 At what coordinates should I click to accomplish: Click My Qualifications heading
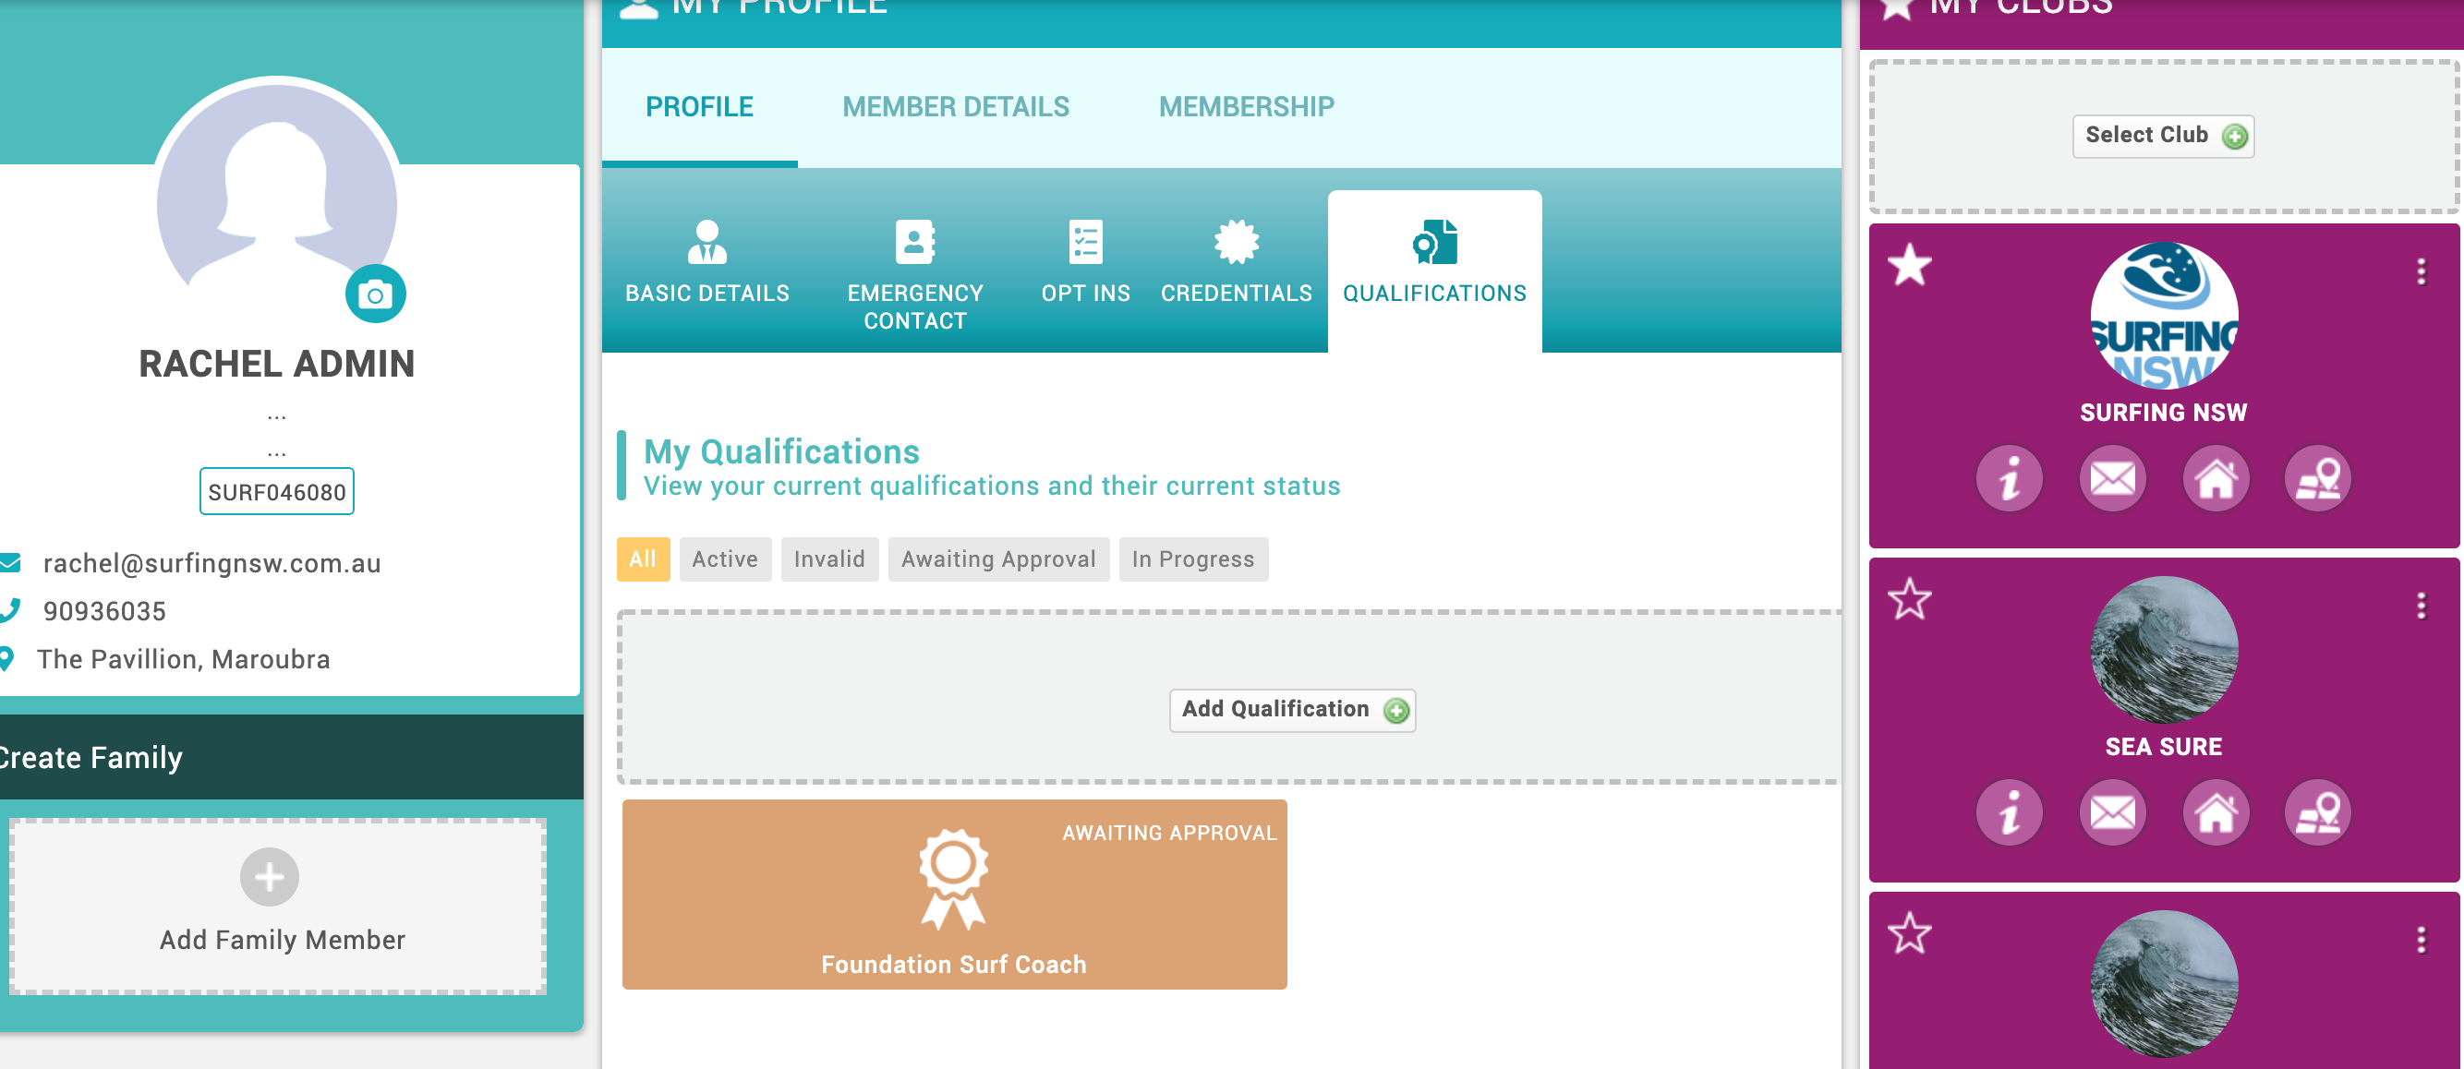coord(781,451)
